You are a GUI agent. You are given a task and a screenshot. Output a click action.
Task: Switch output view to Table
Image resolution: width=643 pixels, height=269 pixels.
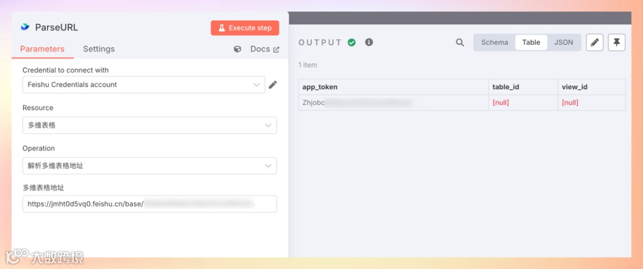(x=531, y=42)
